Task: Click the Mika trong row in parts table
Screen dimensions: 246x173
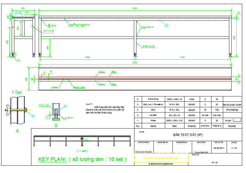Action: [154, 99]
